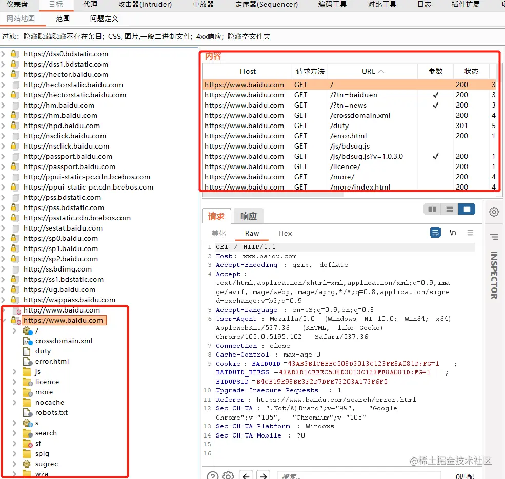Select the /crossdomain.xml request row
The height and width of the screenshot is (479, 505).
point(350,115)
